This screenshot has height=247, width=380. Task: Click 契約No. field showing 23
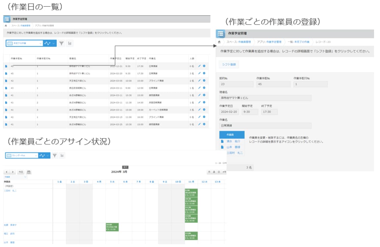236,84
